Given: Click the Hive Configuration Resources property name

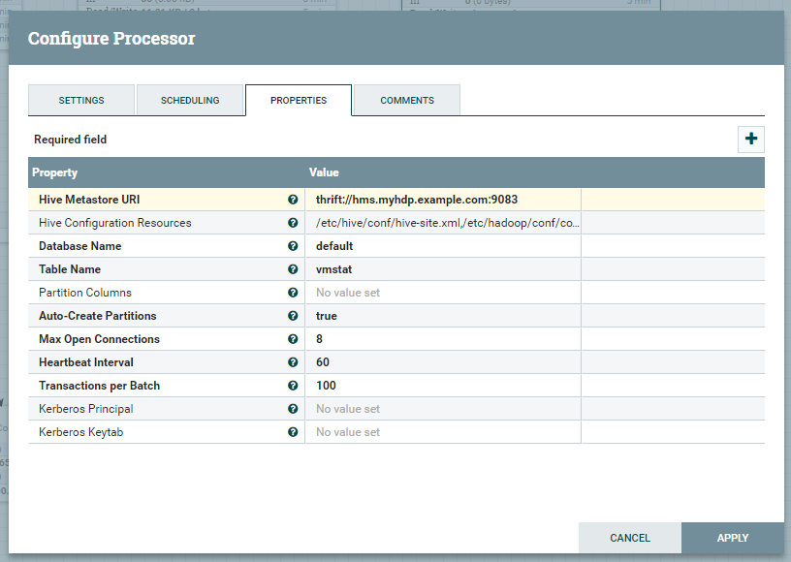Looking at the screenshot, I should tap(115, 223).
